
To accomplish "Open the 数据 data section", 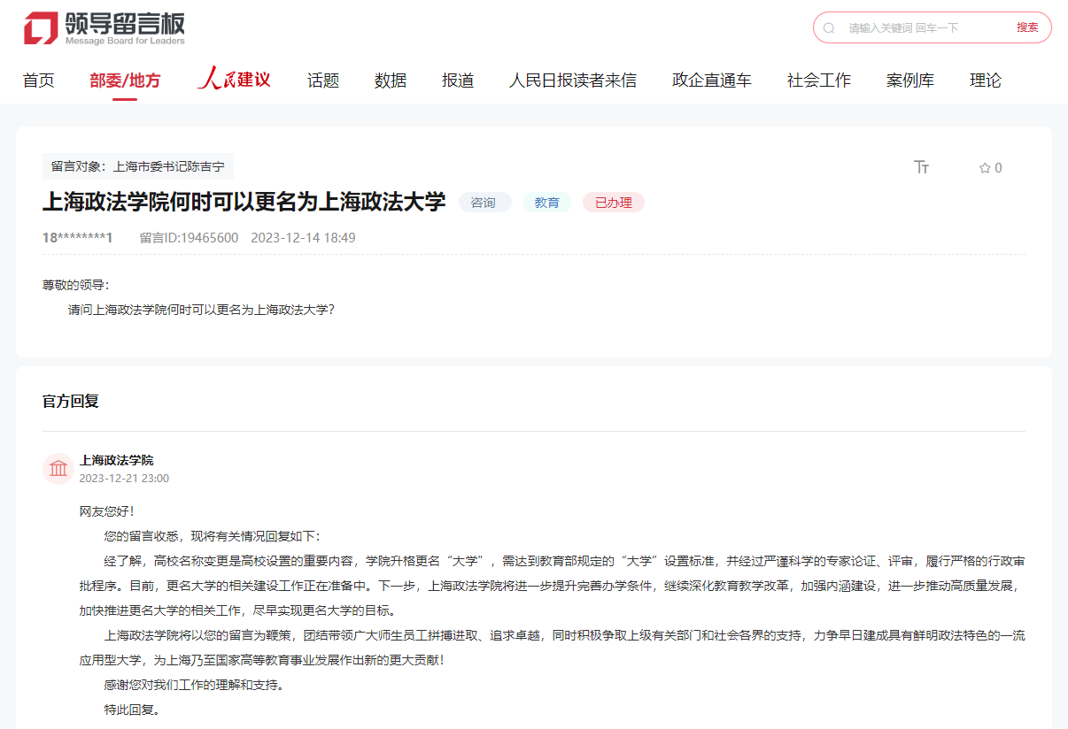I will [x=391, y=81].
